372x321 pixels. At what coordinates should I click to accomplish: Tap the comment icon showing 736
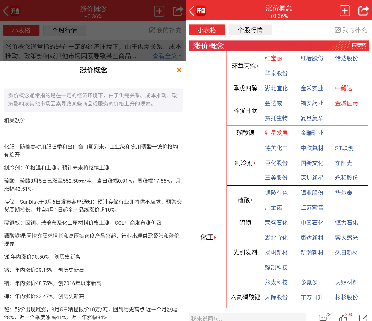click(323, 318)
